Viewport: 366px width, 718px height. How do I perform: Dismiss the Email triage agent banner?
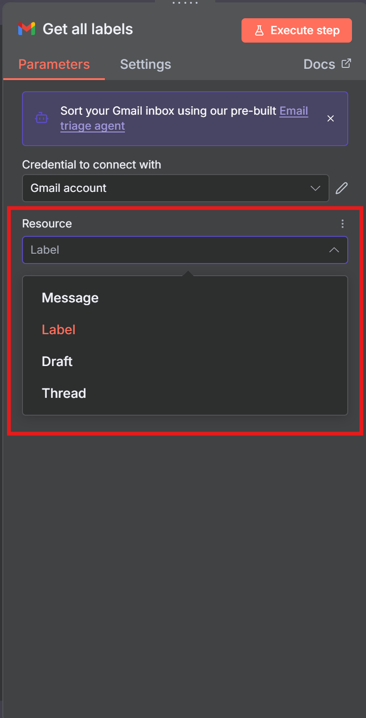(330, 118)
